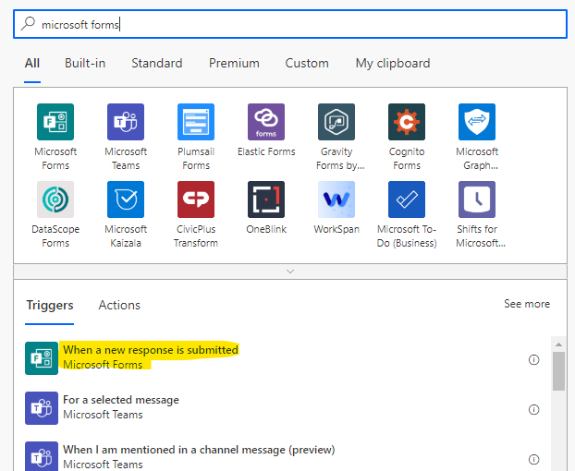
Task: Open the Elastic Forms connector
Action: tap(266, 122)
